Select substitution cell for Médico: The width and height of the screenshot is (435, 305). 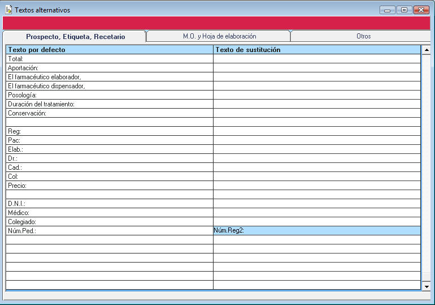click(316, 213)
